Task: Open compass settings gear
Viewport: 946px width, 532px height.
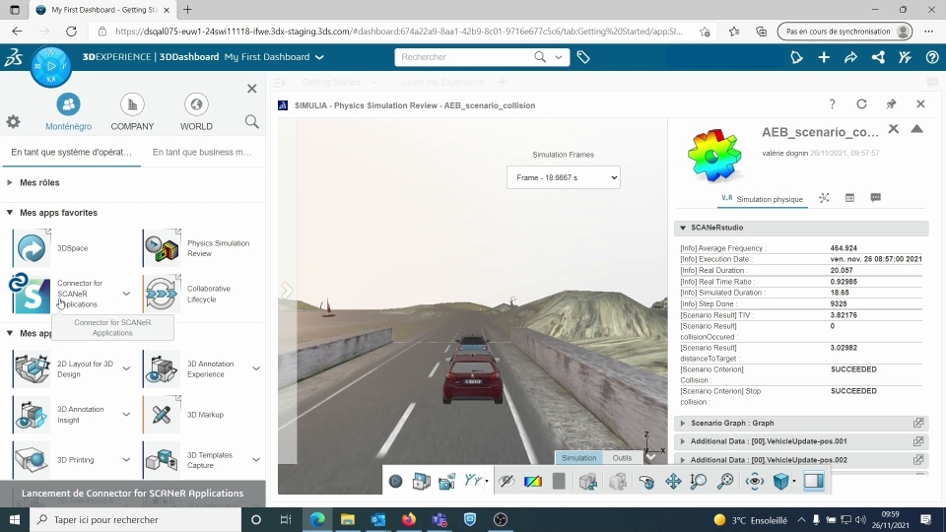Action: (13, 122)
